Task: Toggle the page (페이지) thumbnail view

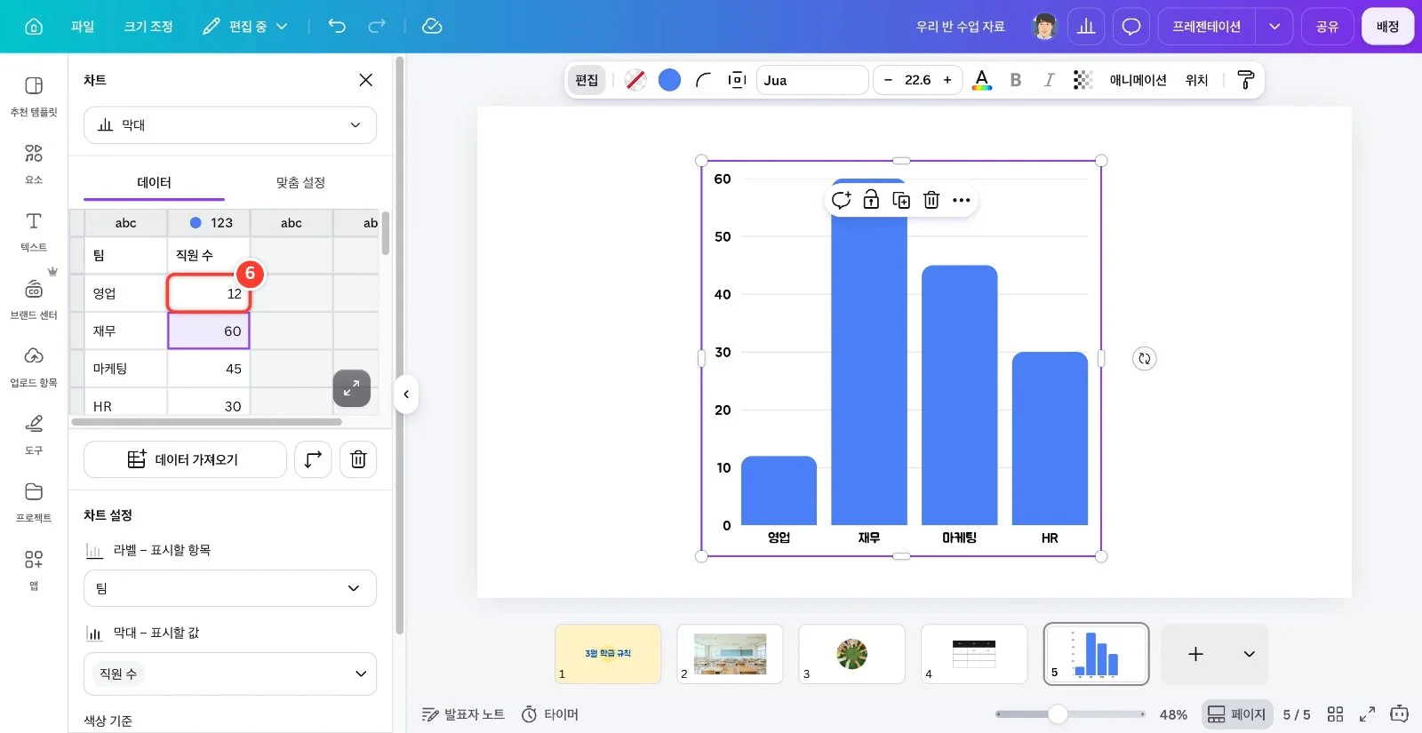Action: pos(1237,714)
